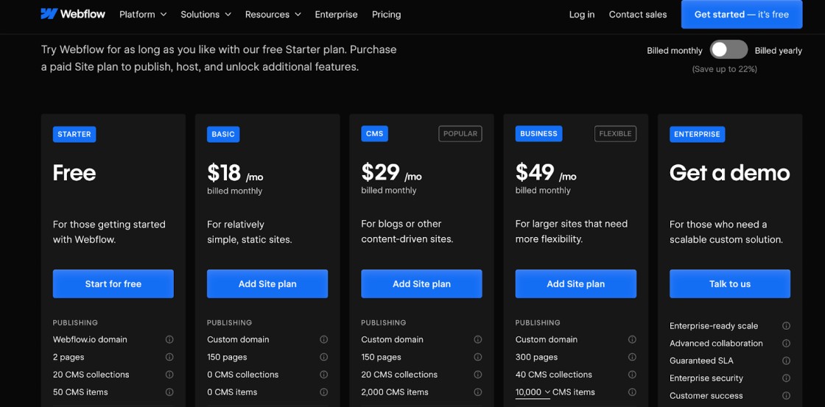Image resolution: width=825 pixels, height=407 pixels.
Task: Click the FLEXIBLE tag
Action: (615, 133)
